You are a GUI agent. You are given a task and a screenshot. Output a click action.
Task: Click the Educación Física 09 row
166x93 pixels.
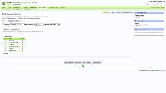pos(14,43)
